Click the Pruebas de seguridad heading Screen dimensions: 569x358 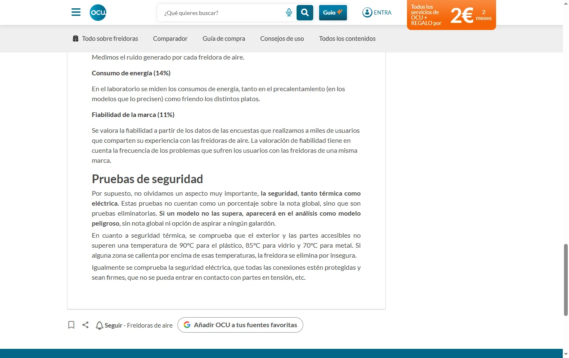coord(147,179)
